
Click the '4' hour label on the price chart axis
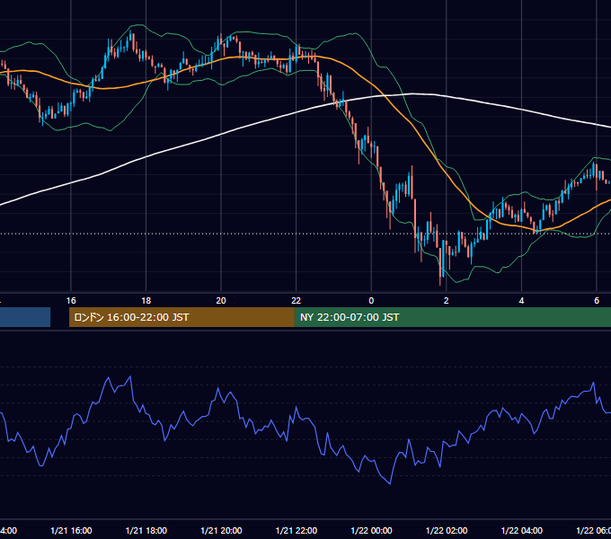[521, 301]
